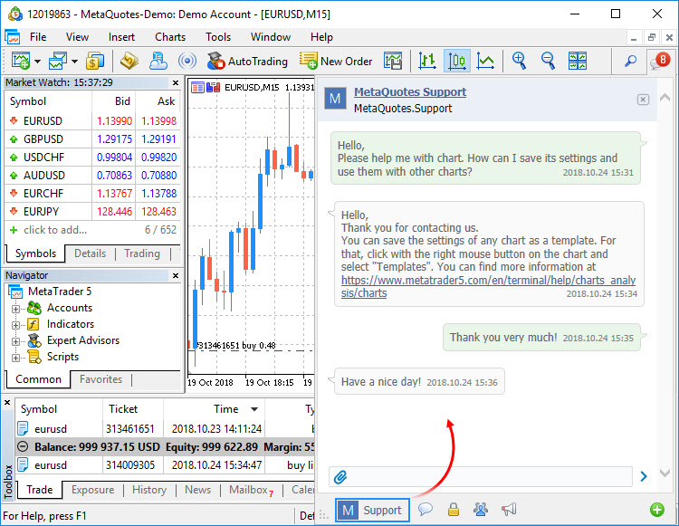Open the Insert menu

coord(121,37)
